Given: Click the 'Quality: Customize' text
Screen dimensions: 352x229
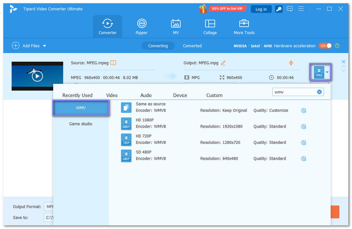Looking at the screenshot, I should point(271,111).
